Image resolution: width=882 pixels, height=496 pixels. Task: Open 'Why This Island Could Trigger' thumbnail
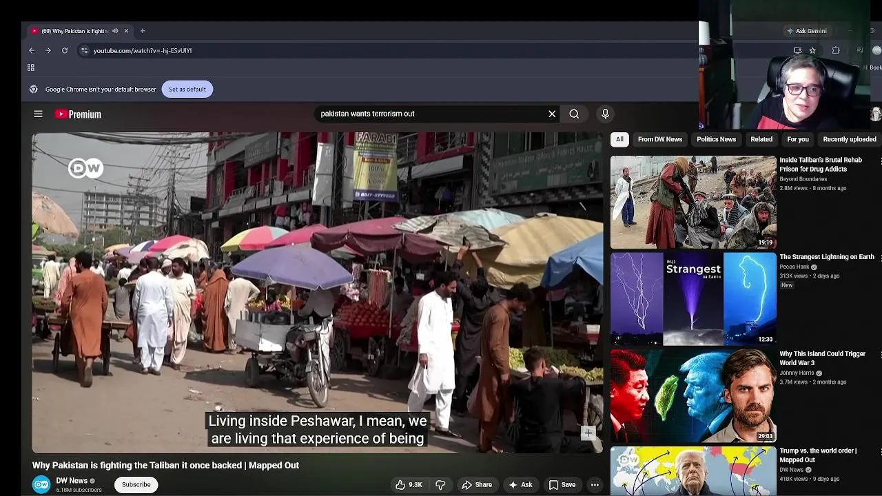[x=693, y=396]
